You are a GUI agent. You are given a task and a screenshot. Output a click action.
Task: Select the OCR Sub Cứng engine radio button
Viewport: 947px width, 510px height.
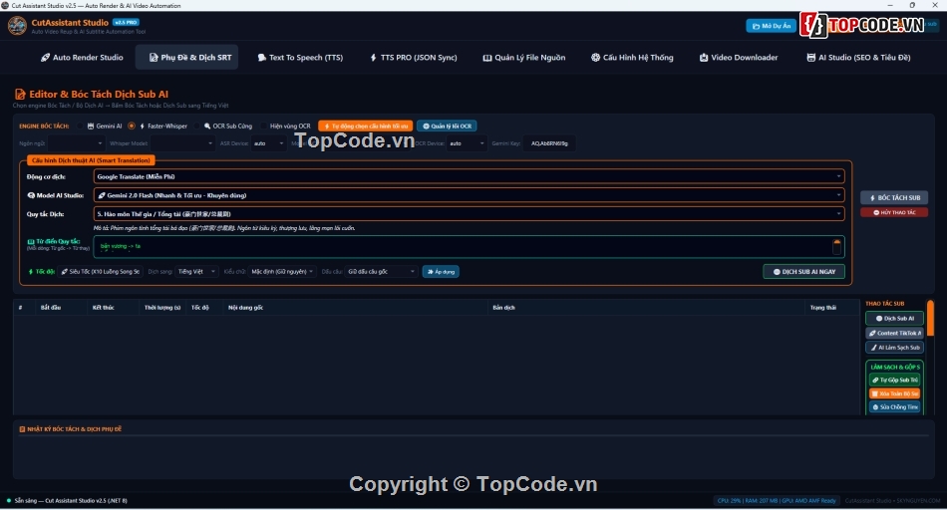tap(197, 127)
